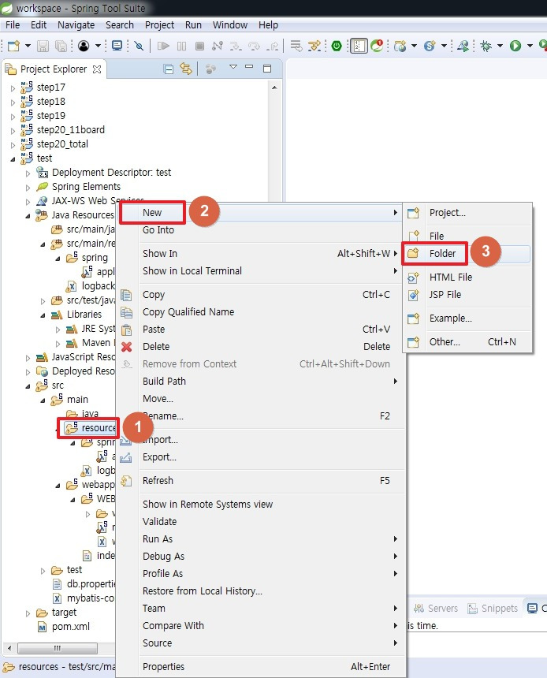Screen dimensions: 547x678
Task: Click the New wizard toolbar icon
Action: tap(13, 46)
